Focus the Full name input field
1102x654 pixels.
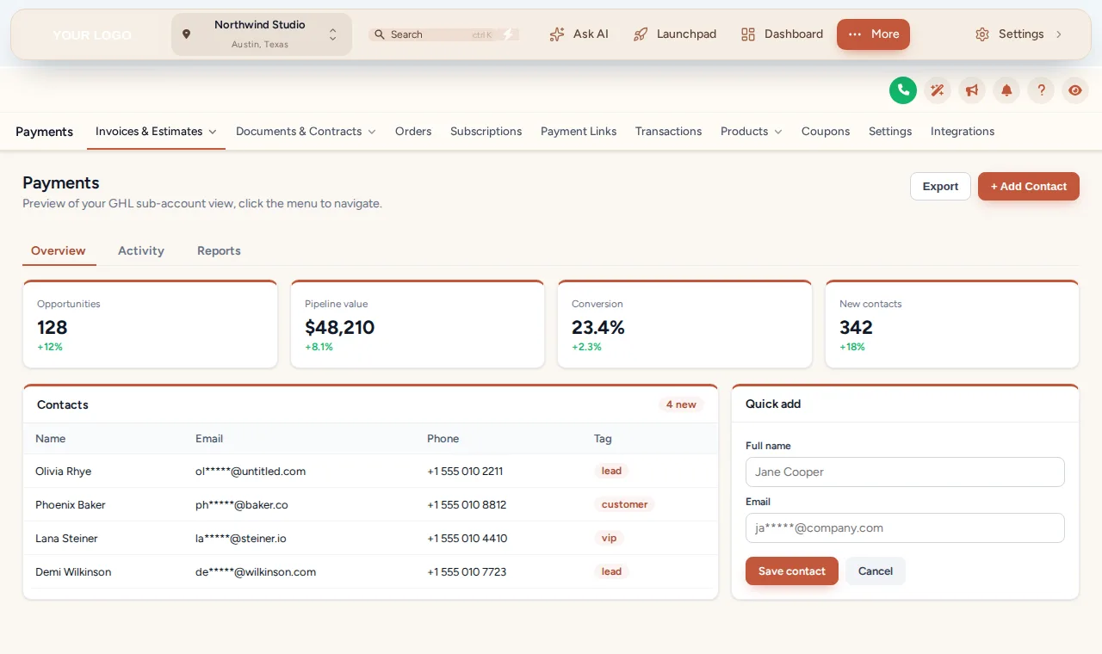coord(905,472)
